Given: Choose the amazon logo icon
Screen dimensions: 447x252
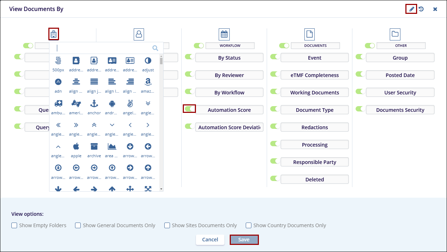Looking at the screenshot, I should point(148,82).
